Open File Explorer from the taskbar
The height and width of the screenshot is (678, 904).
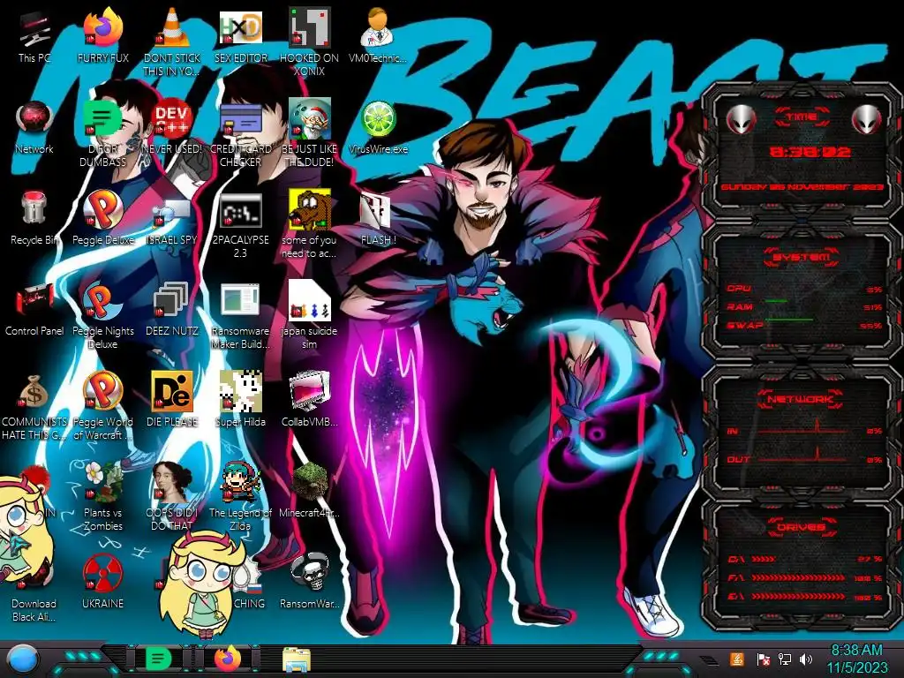click(x=297, y=659)
